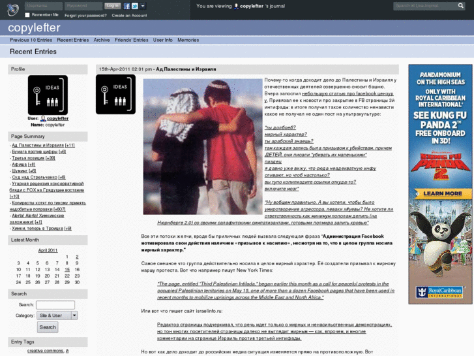Log in with the Twitter icon
Image resolution: width=474 pixels, height=356 pixels.
(135, 6)
